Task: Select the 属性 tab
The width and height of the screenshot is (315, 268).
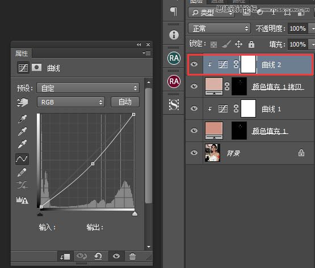Action: [x=22, y=53]
